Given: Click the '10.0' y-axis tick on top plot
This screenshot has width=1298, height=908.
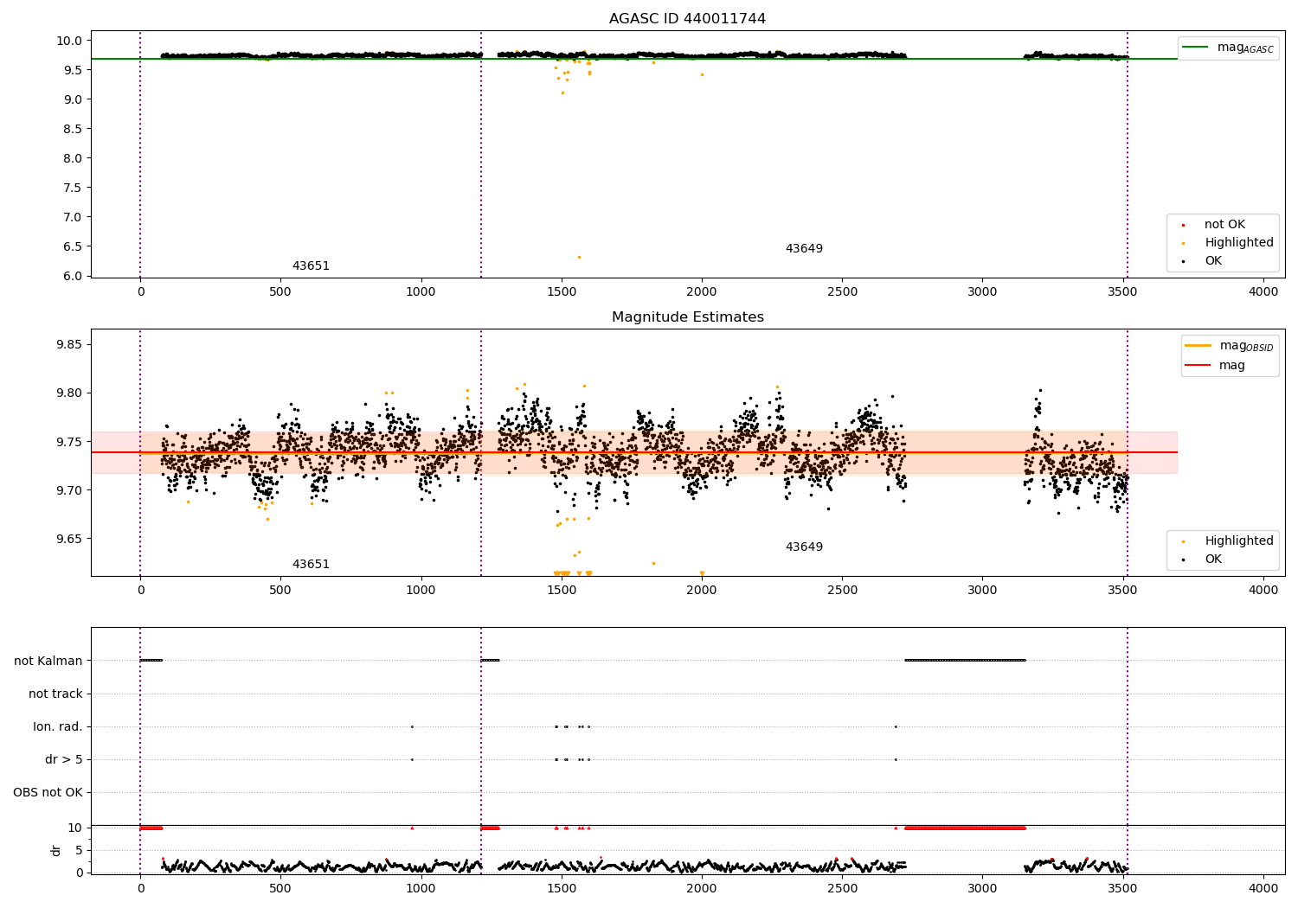Looking at the screenshot, I should click(x=69, y=41).
